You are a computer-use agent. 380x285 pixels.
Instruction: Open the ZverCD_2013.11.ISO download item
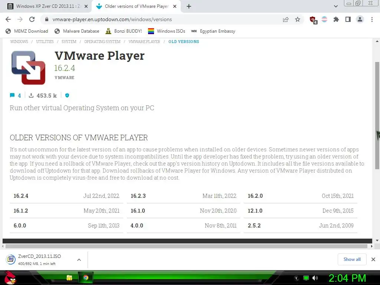39,259
